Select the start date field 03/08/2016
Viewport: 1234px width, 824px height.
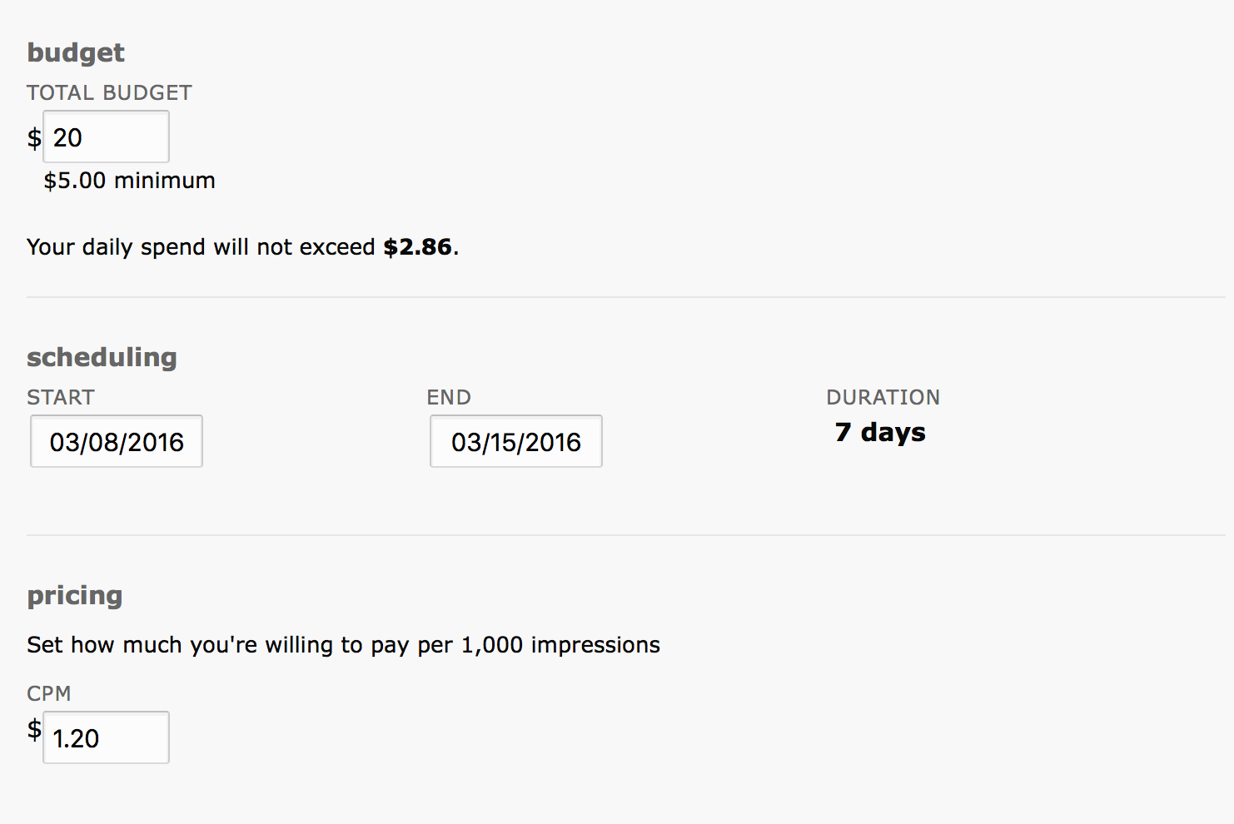coord(117,441)
